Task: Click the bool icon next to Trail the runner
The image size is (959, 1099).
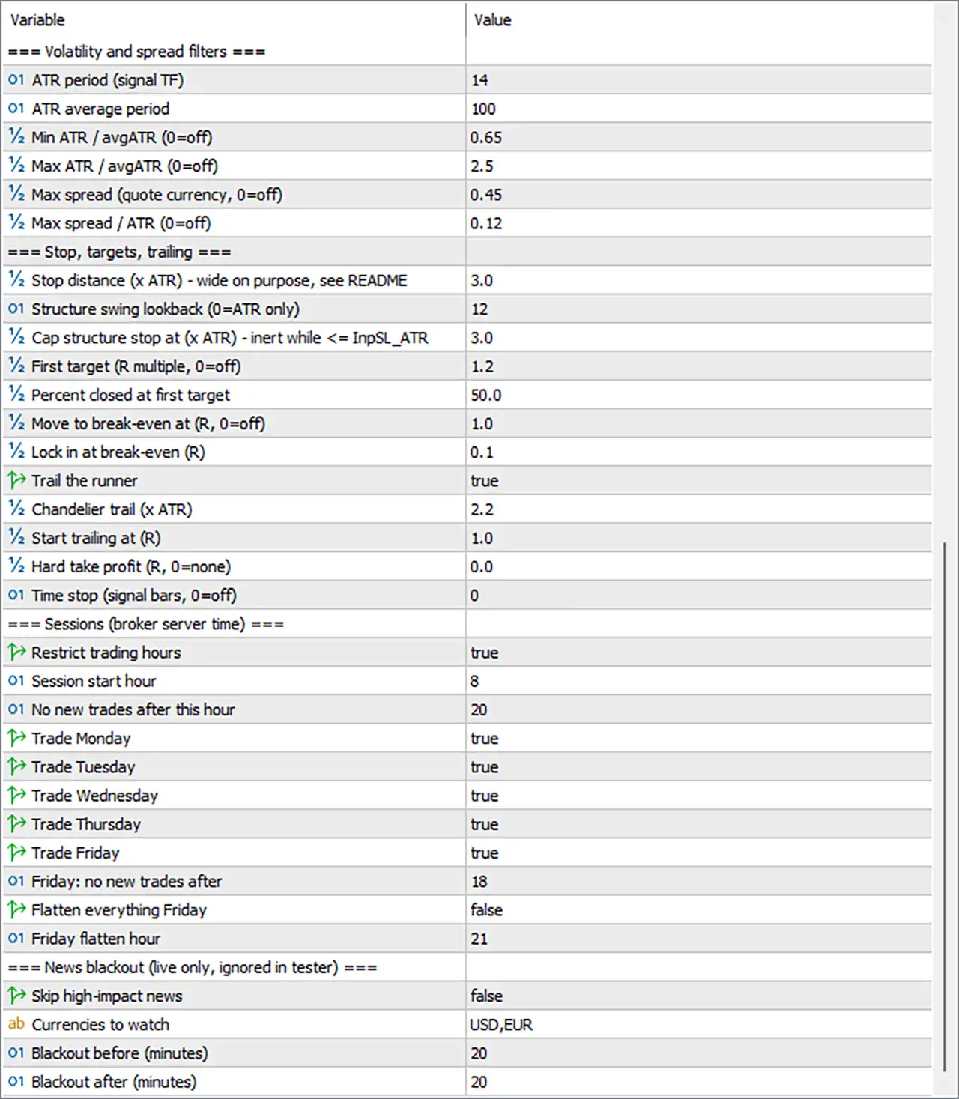Action: click(x=16, y=480)
